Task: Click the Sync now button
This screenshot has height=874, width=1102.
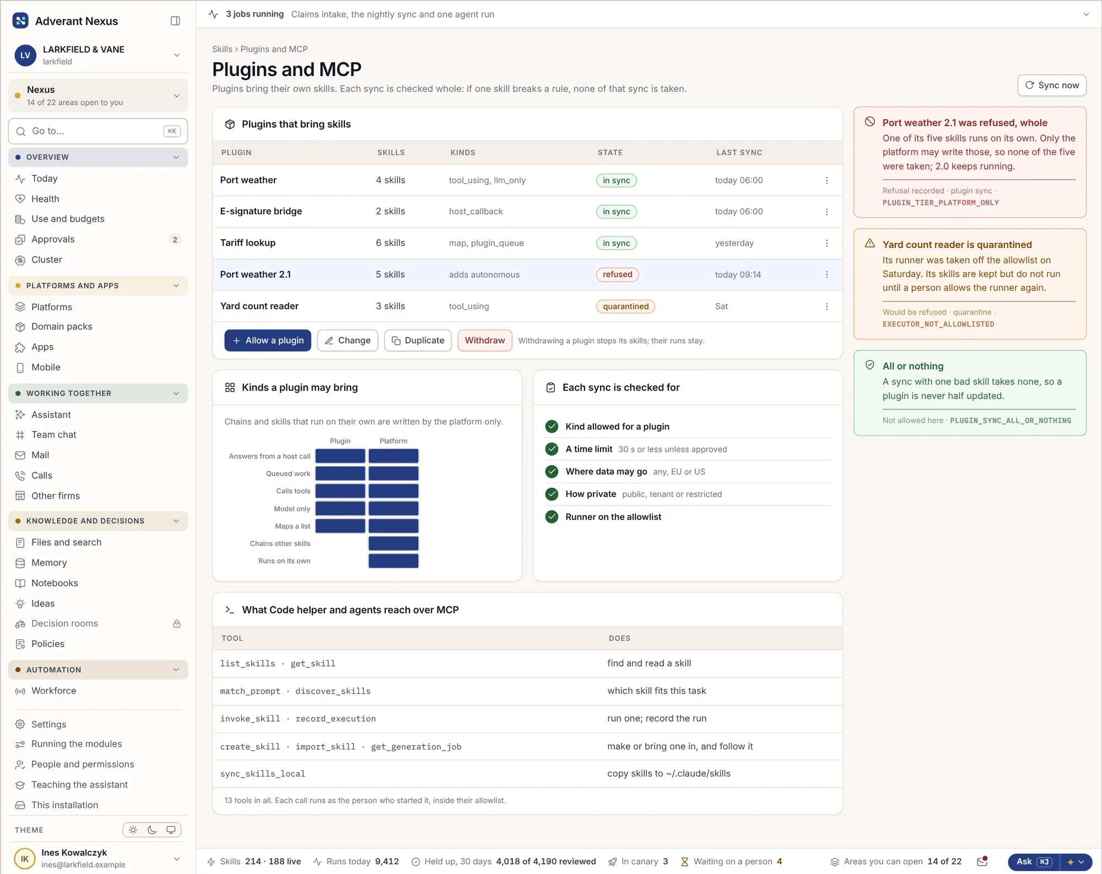Action: (1052, 85)
